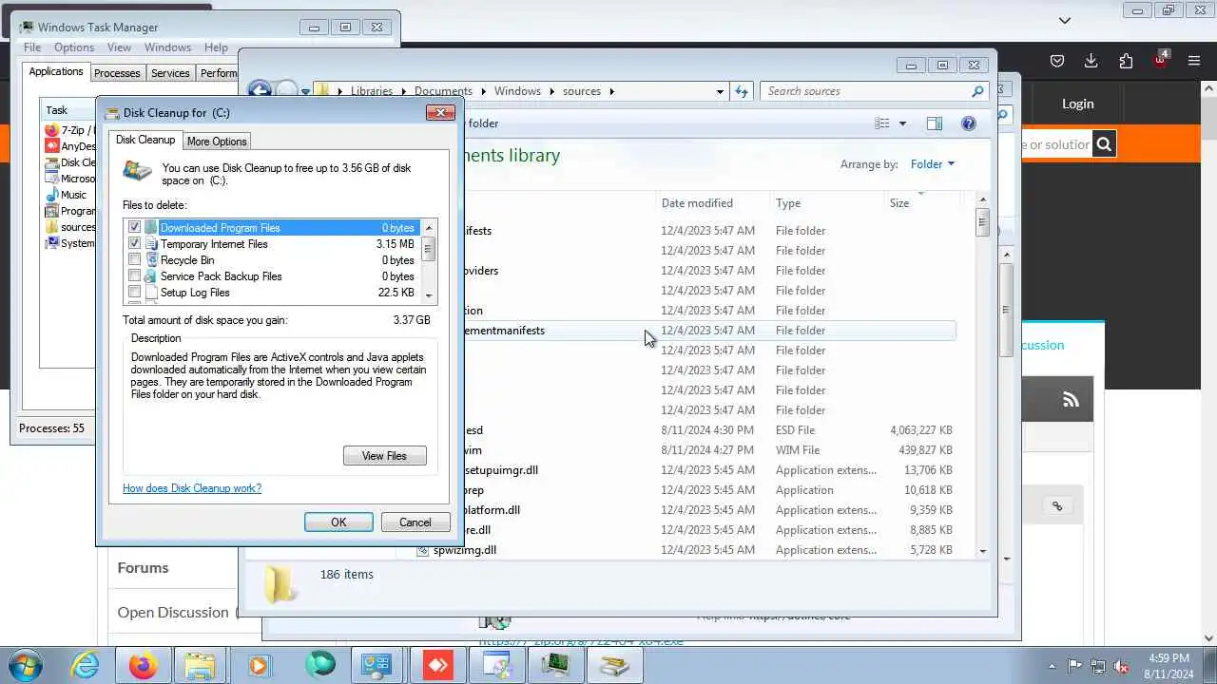Click the AnyDesk red taskbar icon

coord(437,665)
